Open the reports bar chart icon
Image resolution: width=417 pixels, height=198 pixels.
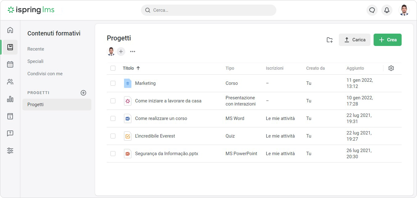(10, 99)
